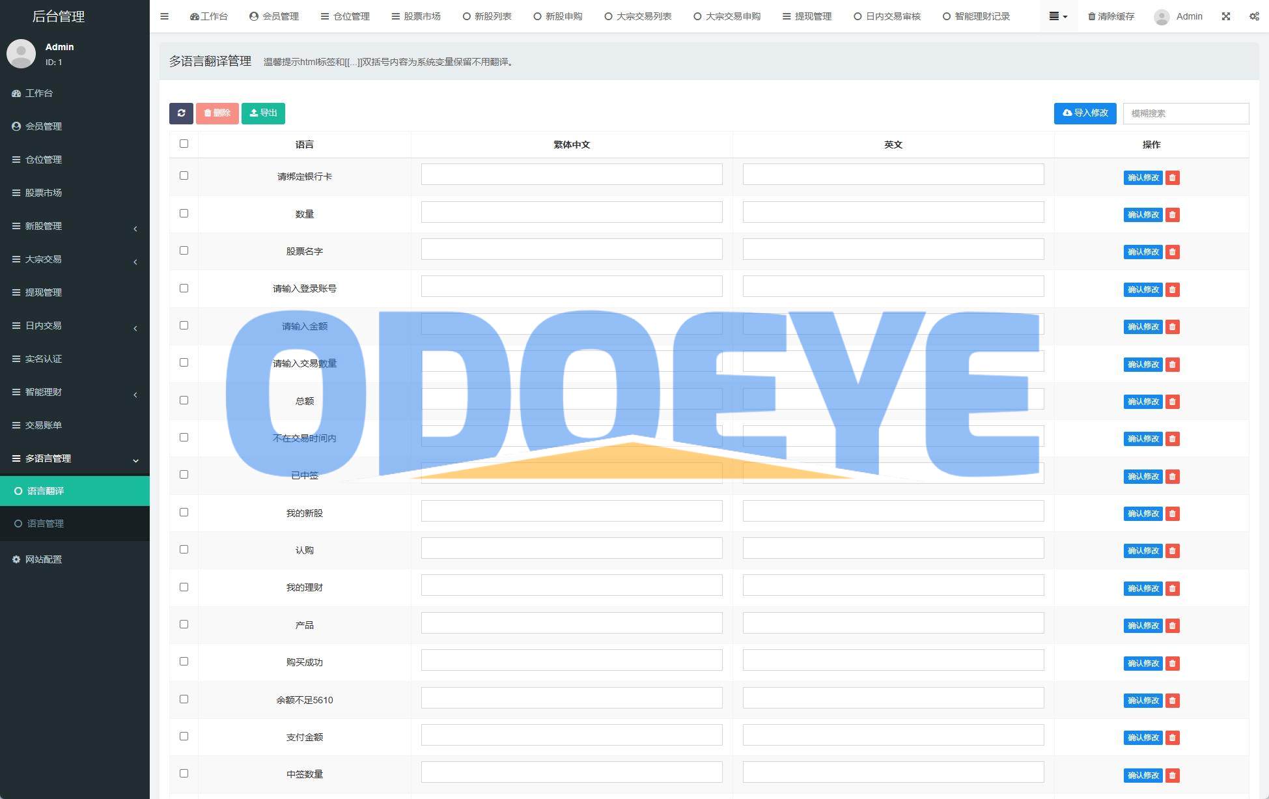The width and height of the screenshot is (1269, 799).
Task: Click trash icon for 支付金额 row
Action: pos(1173,738)
